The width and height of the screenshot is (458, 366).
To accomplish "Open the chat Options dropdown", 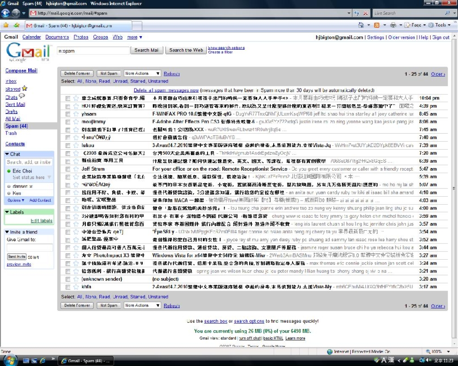I will point(16,200).
